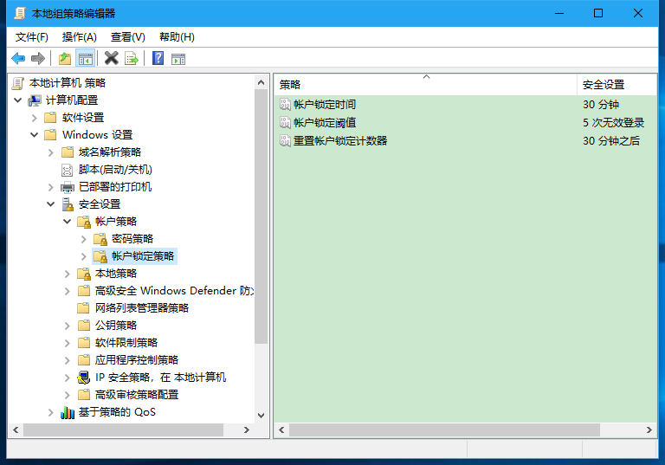Open the 查看(V) menu
Screen dimensions: 665x465
tap(127, 37)
